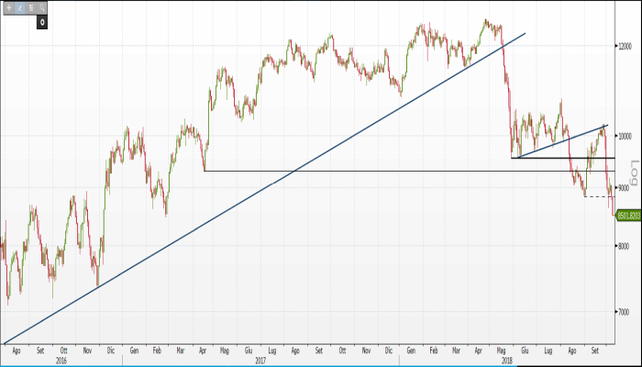
Task: Select the long thin horizontal support line
Action: pos(367,172)
